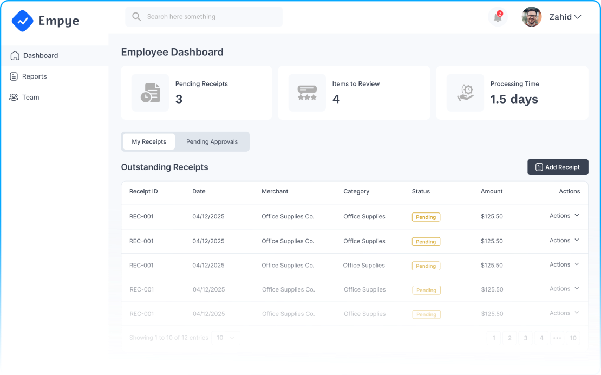Click the Reports document icon
The image size is (601, 375).
(x=14, y=76)
